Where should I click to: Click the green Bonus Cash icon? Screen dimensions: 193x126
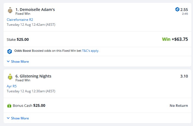9,105
